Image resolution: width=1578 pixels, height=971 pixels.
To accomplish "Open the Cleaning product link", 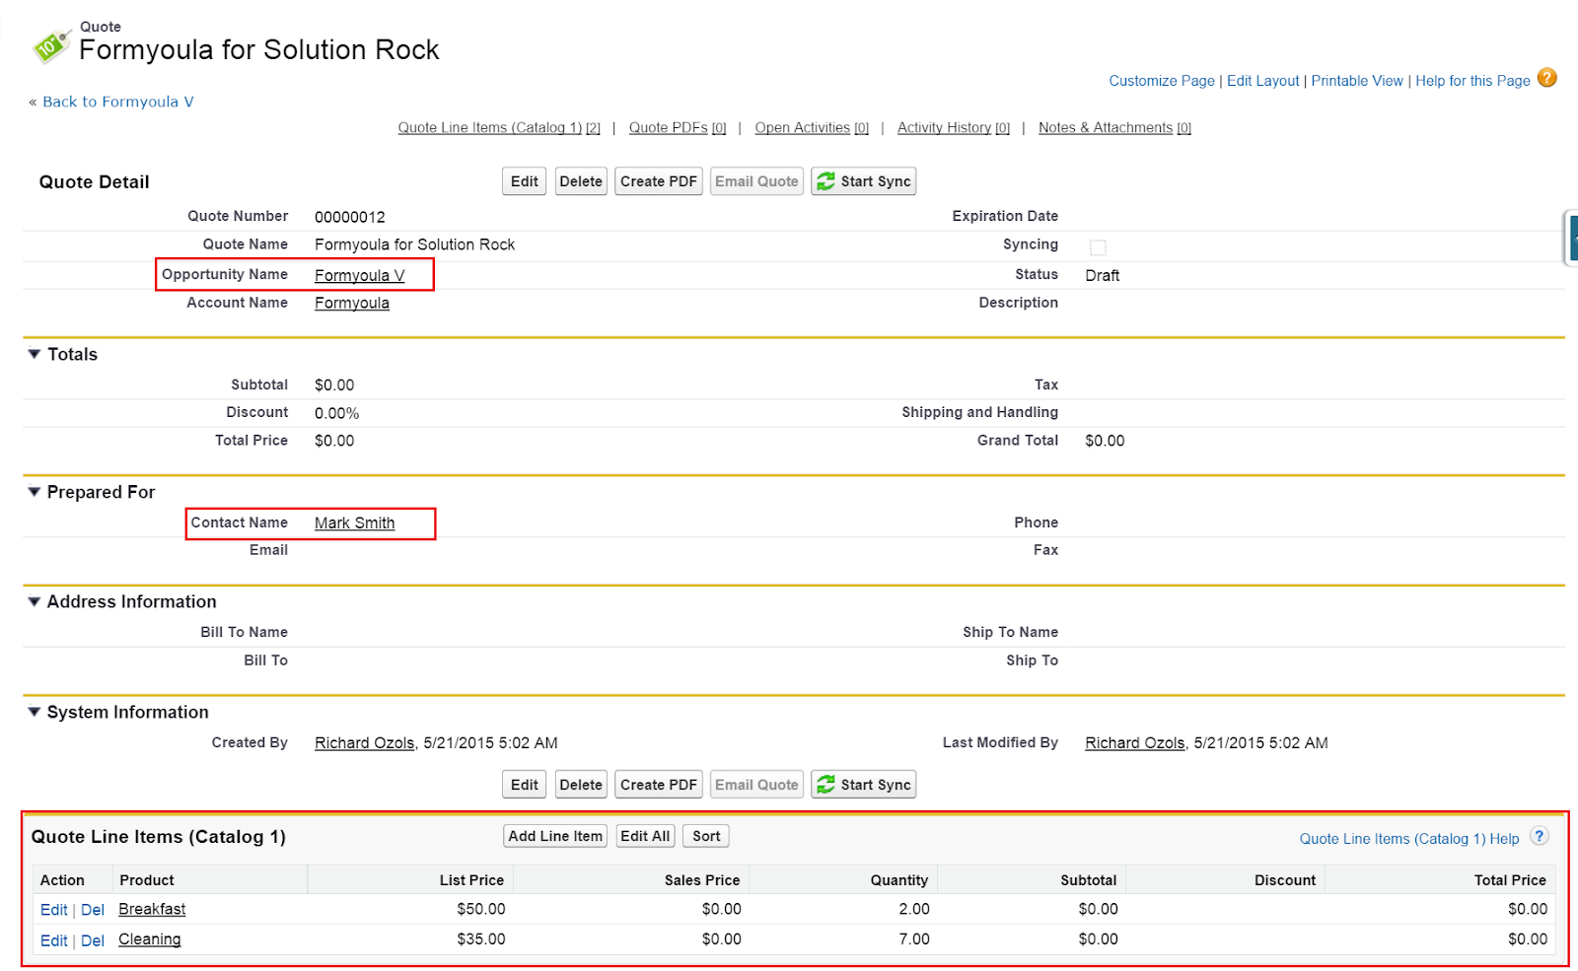I will click(x=150, y=939).
